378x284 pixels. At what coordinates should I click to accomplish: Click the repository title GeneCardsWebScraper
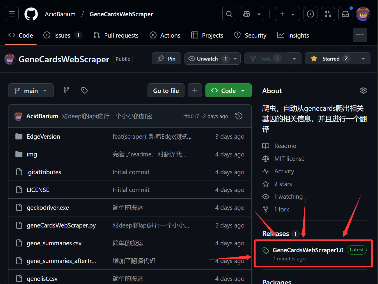coord(64,59)
